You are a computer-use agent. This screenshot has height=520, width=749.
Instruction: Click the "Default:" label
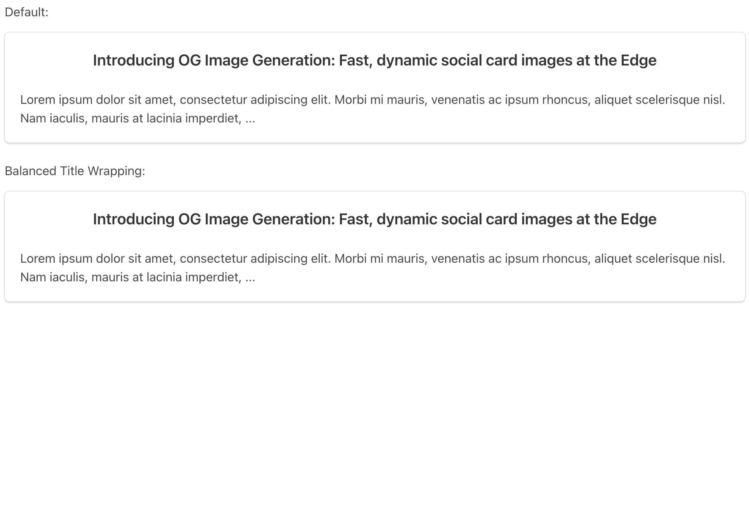coord(26,12)
